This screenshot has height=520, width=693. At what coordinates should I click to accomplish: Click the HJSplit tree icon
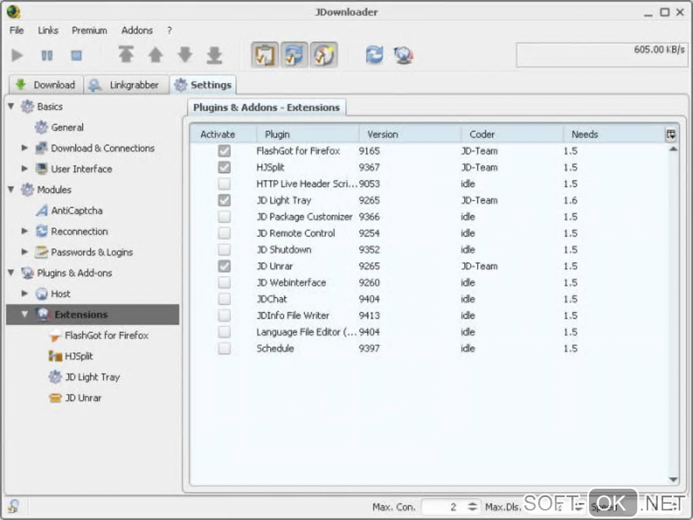click(55, 356)
